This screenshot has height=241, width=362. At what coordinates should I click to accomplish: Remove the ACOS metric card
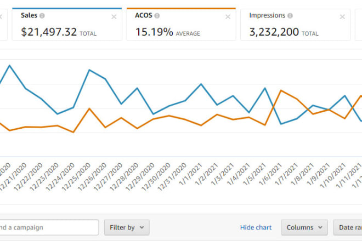tap(228, 17)
